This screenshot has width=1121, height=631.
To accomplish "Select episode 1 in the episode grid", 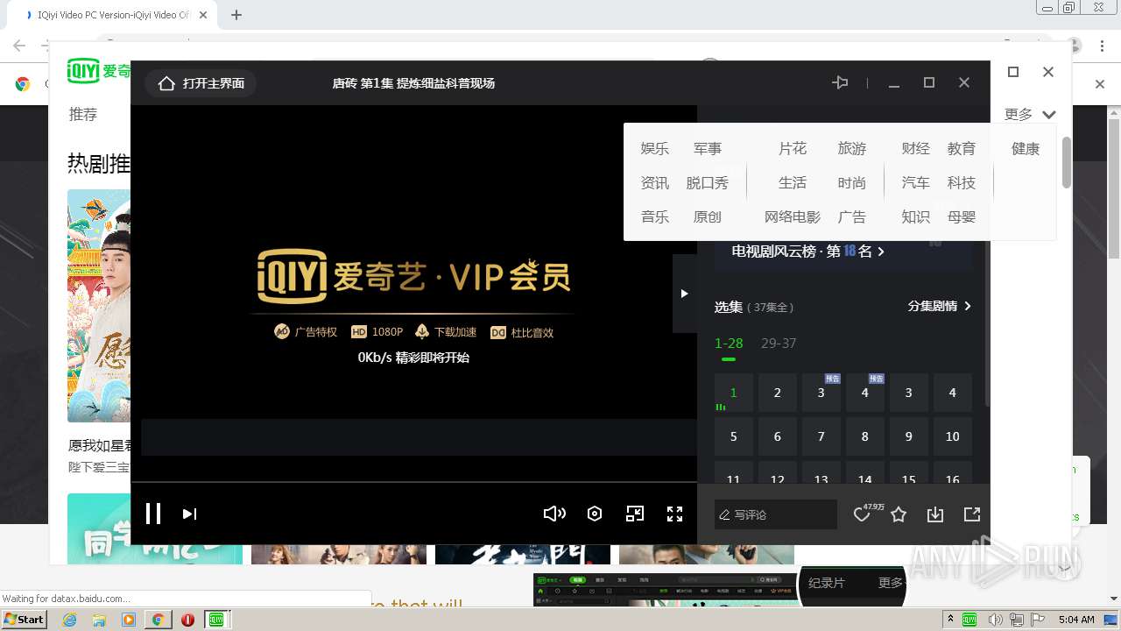I will (x=734, y=393).
